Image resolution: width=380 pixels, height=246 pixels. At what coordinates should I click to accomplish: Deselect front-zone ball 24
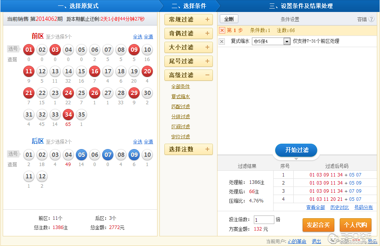coord(68,93)
